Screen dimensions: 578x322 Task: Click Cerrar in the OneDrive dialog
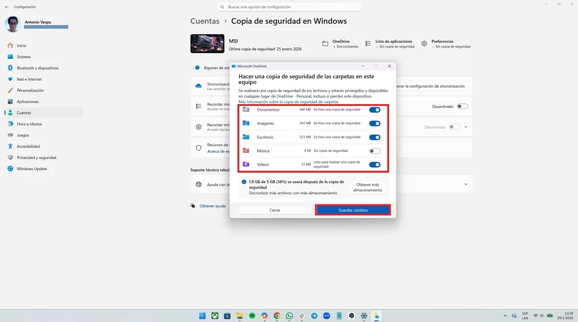click(275, 210)
